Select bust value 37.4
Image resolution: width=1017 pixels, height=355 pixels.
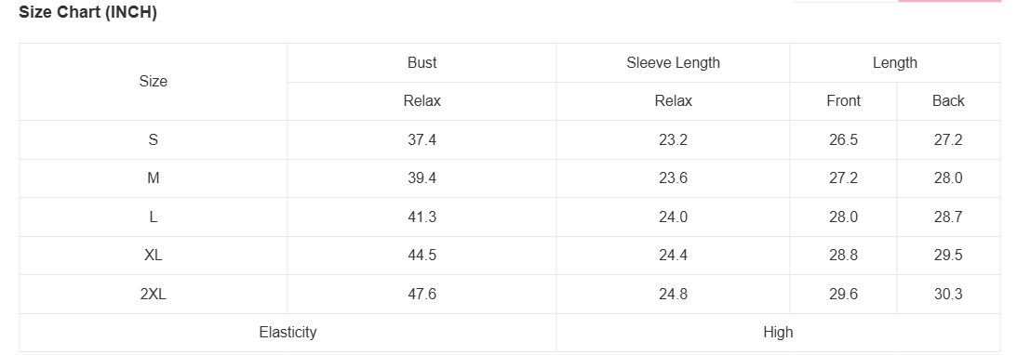click(422, 139)
